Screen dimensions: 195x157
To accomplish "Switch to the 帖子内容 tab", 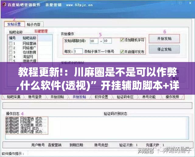I will pos(34,25).
